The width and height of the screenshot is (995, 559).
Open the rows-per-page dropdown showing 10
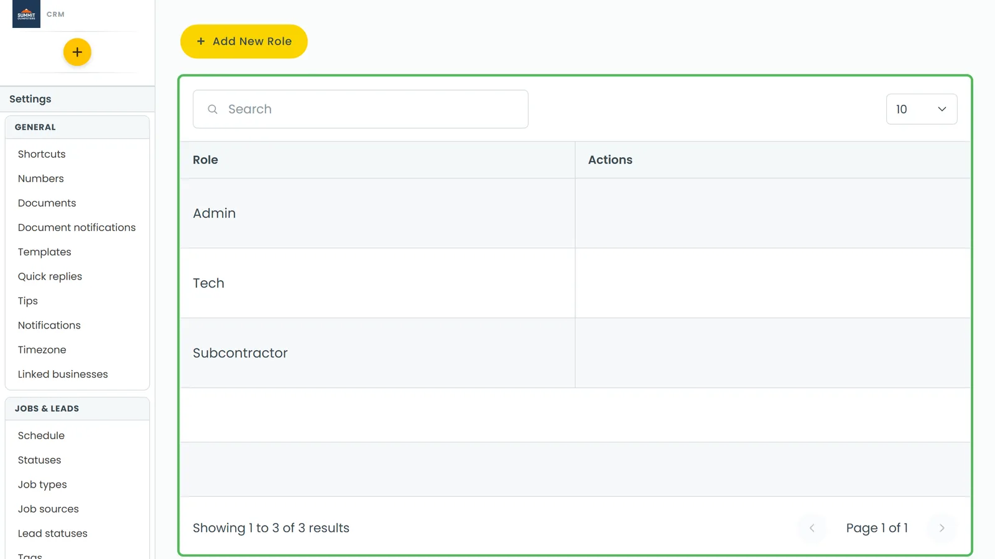click(922, 109)
